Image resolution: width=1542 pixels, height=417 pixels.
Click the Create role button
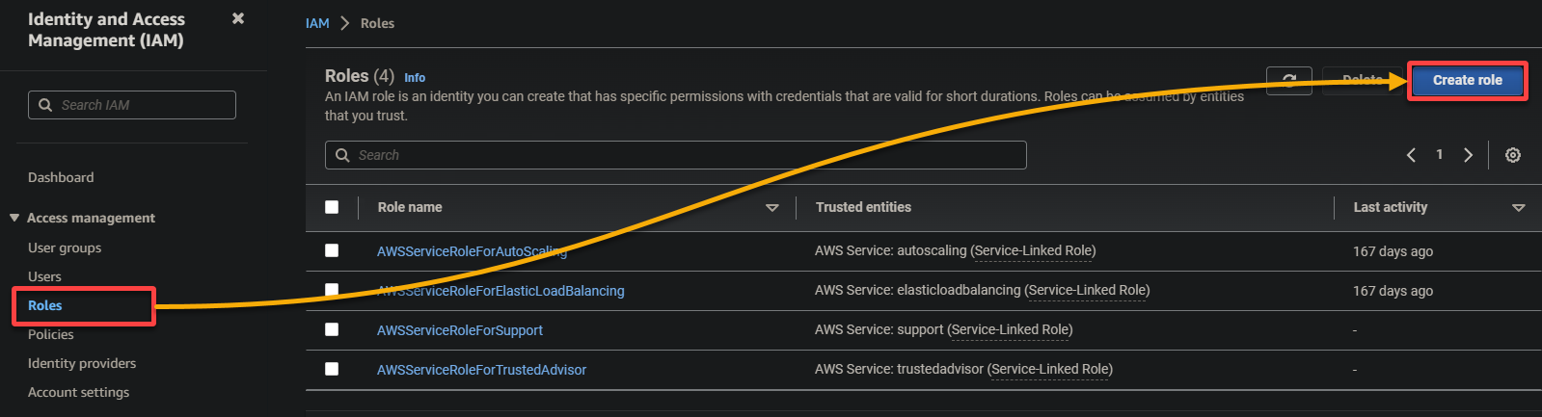tap(1468, 80)
